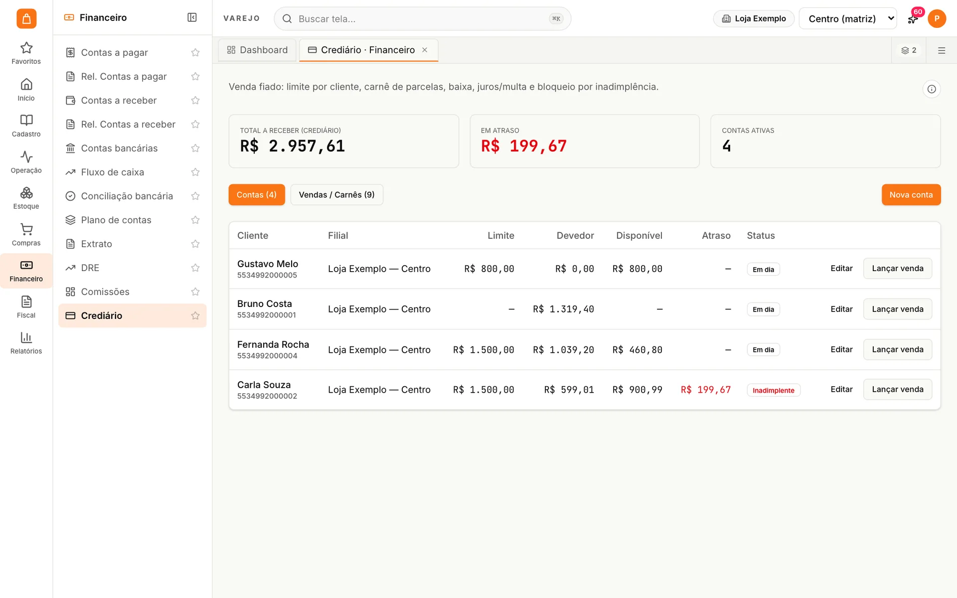Toggle favorite star for Contas a receber
The image size is (957, 598).
(195, 100)
